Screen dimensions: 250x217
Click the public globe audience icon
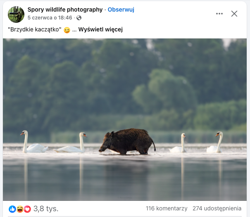[79, 18]
